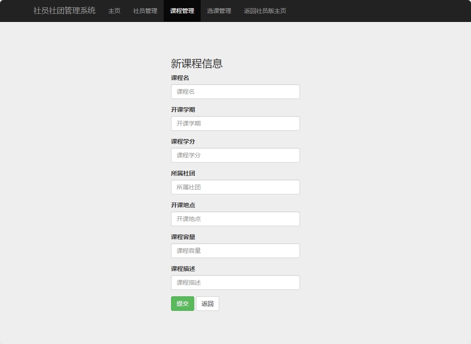Open the 选课管理 page

tap(219, 11)
